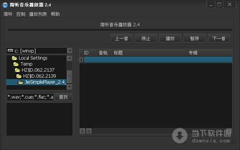Click the Temp folder icon
Screen dimensions: 240x150
(16, 64)
